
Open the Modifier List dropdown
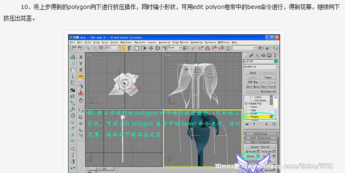(x=260, y=66)
